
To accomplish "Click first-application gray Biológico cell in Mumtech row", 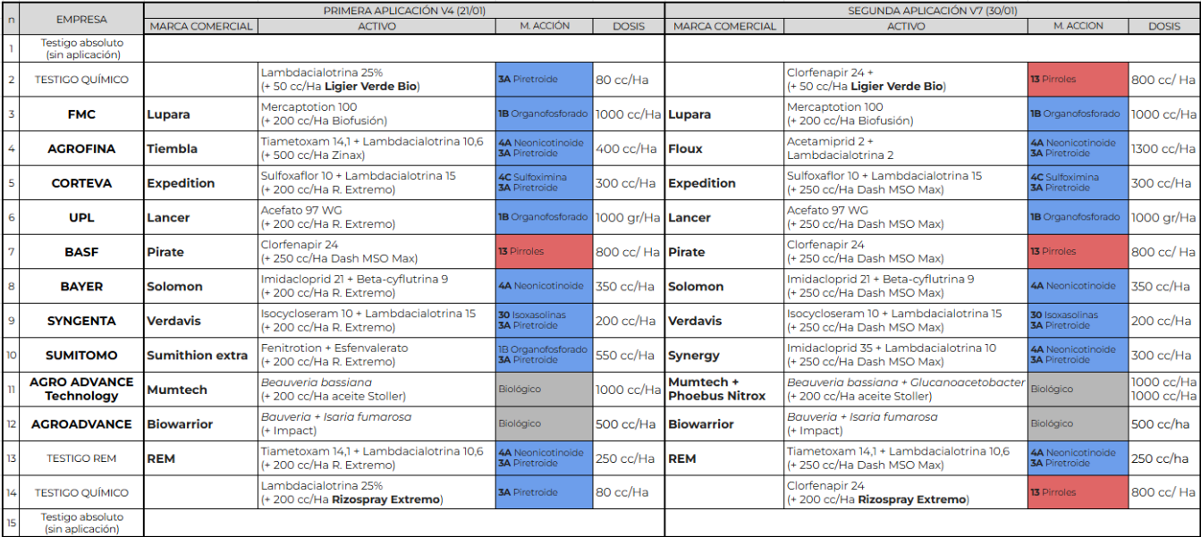I will click(544, 390).
